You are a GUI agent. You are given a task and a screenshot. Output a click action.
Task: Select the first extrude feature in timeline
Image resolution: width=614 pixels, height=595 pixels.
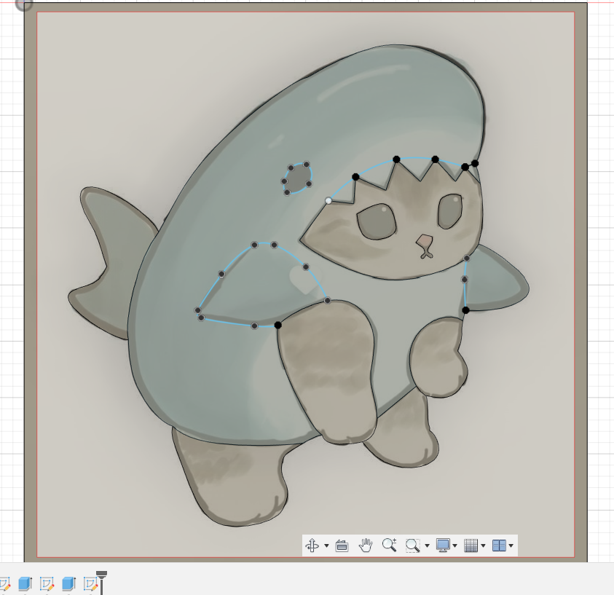(x=25, y=583)
